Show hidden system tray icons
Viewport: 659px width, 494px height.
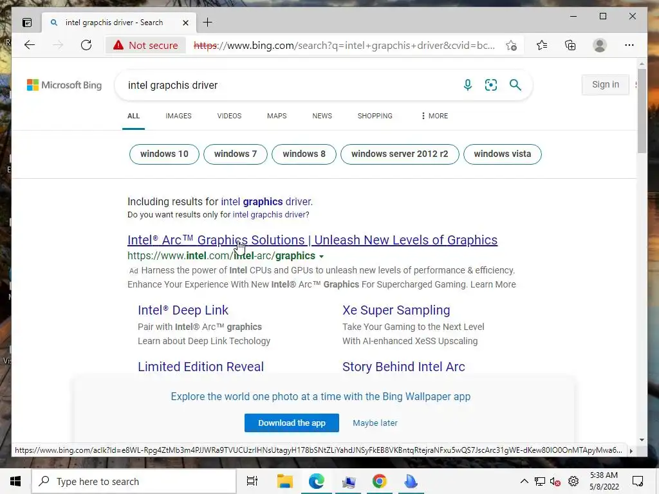(524, 481)
